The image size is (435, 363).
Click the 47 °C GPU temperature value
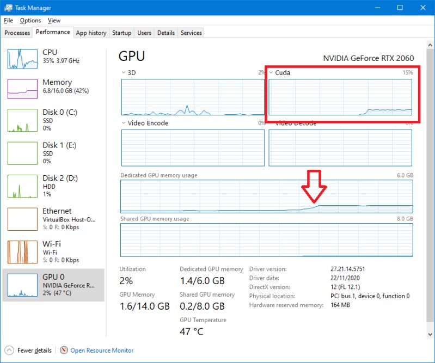coord(192,331)
